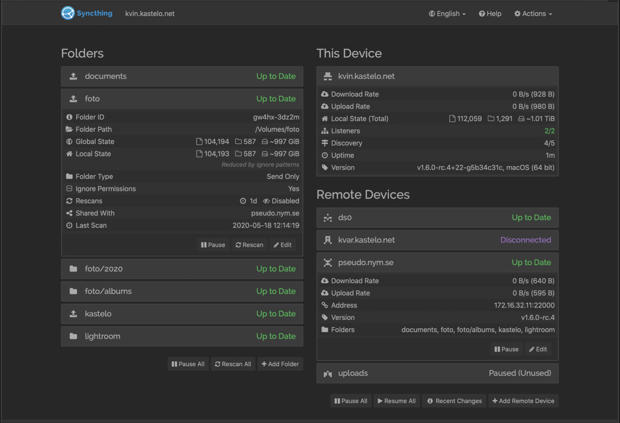Click the Discovery 4/5 value
The image size is (620, 423).
click(549, 143)
